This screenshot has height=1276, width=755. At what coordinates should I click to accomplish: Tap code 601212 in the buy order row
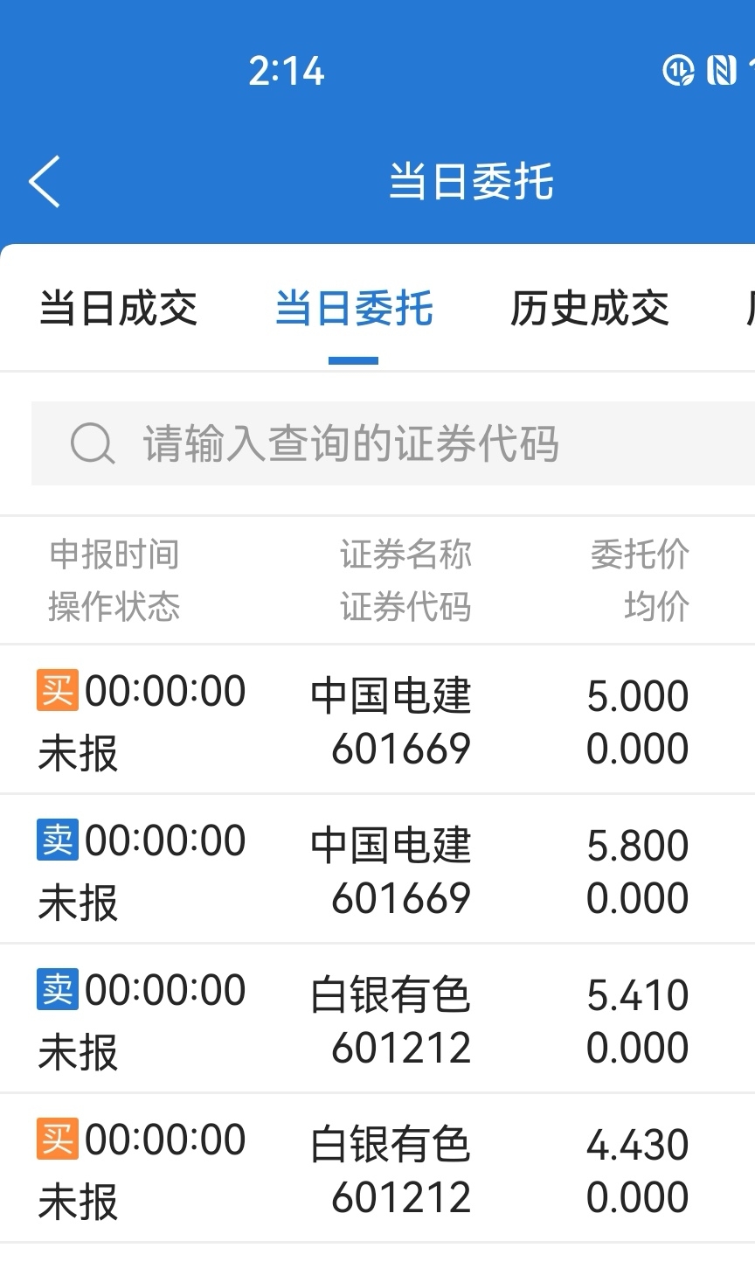pyautogui.click(x=401, y=1197)
